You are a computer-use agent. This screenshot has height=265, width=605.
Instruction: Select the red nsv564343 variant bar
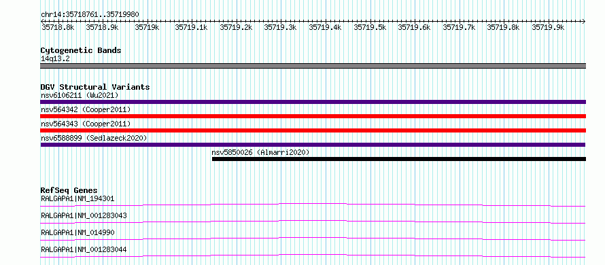[x=313, y=130]
